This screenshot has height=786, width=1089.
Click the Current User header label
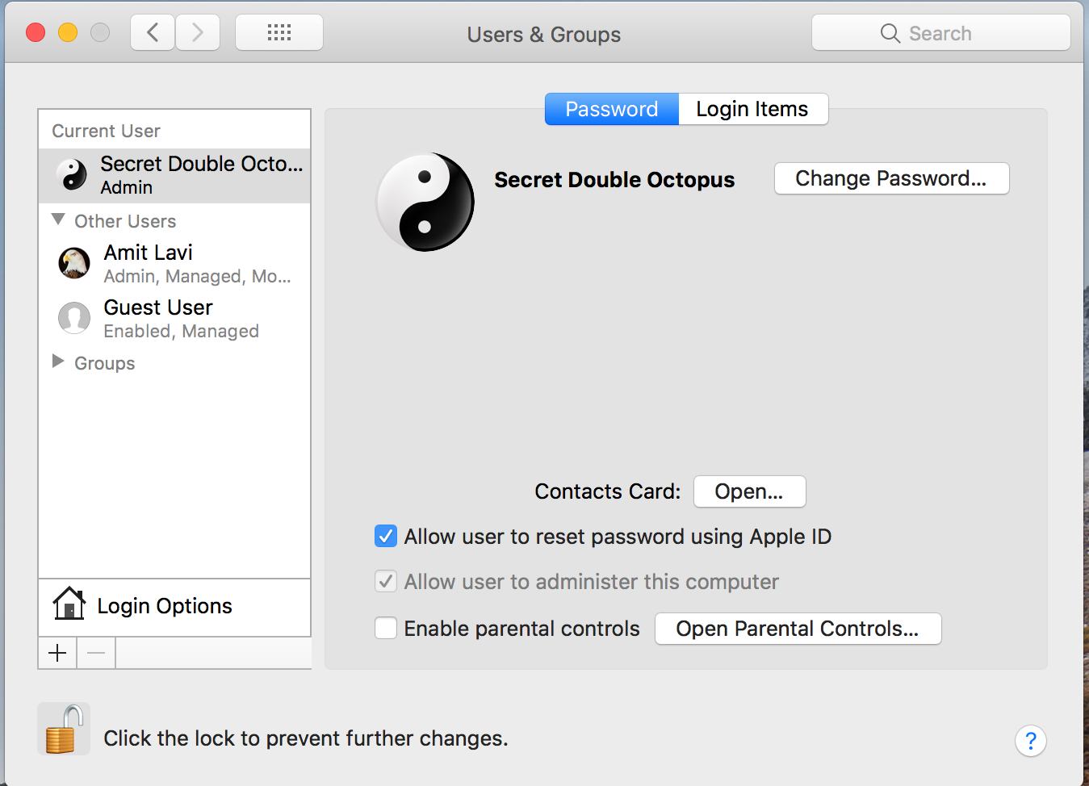(x=106, y=131)
